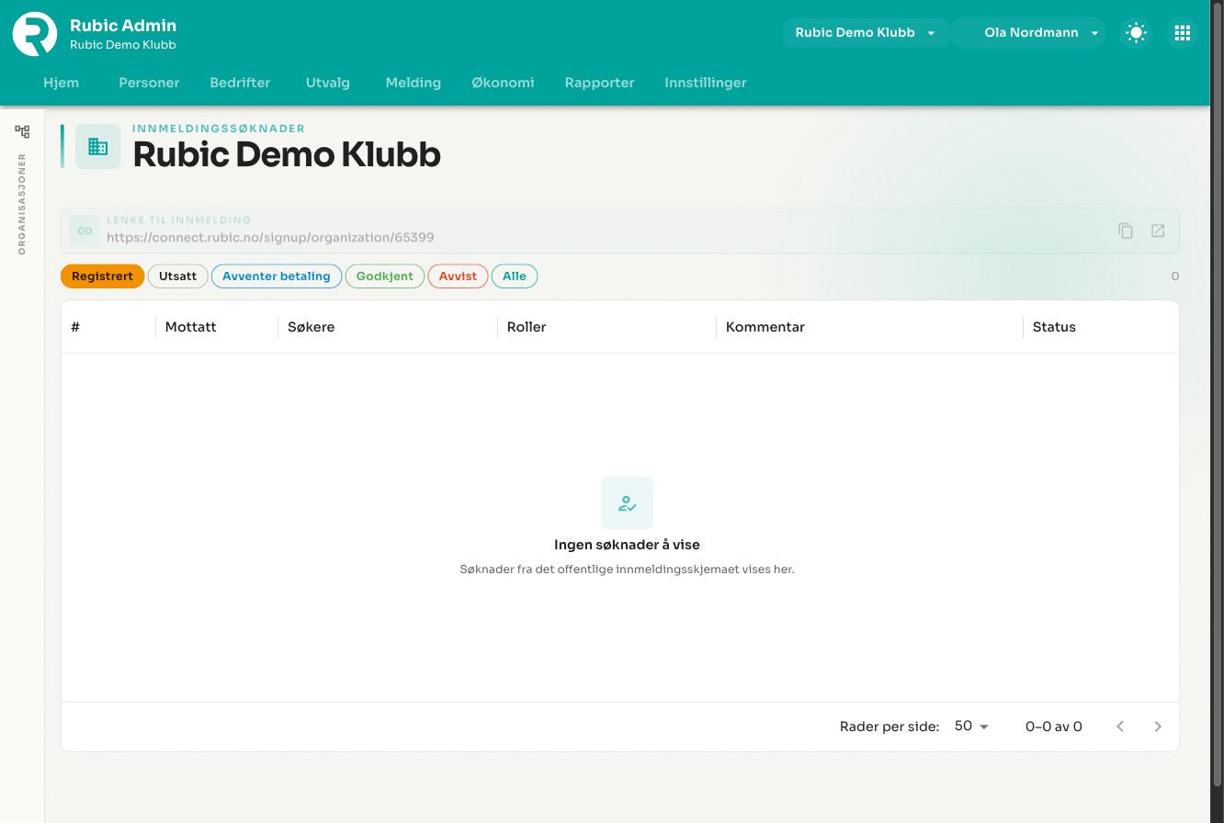Viewport: 1224px width, 823px height.
Task: Sort by the Status column header
Action: [x=1054, y=327]
